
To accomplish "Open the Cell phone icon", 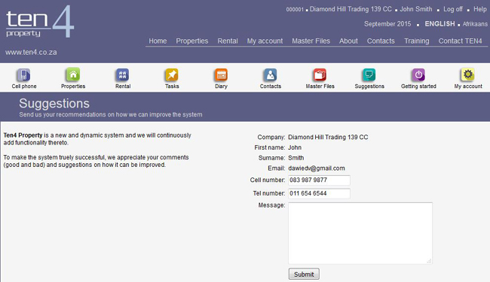I will point(23,75).
